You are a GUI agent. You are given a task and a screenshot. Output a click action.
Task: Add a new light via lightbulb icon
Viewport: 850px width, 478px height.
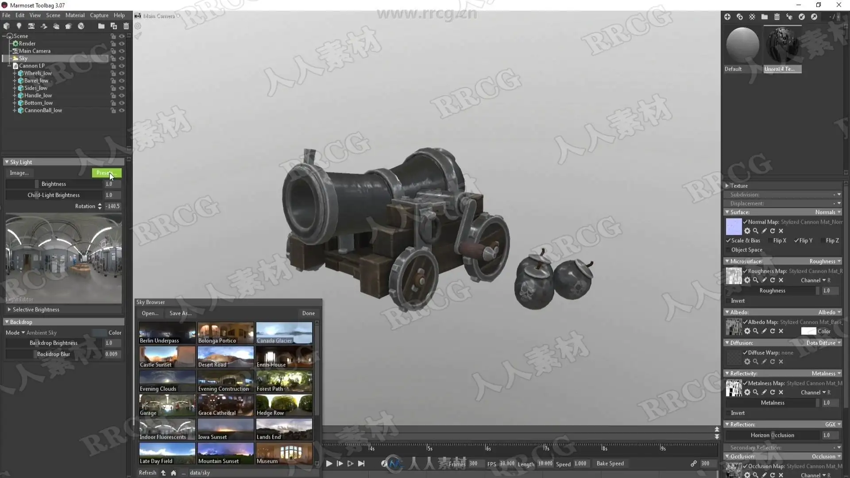coord(19,26)
